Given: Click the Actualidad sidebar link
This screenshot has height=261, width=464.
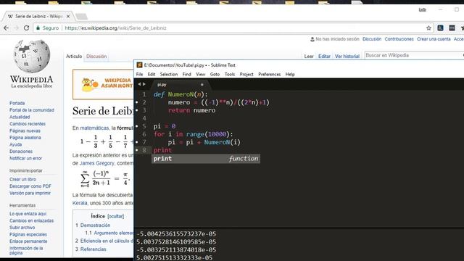Looking at the screenshot, I should 20,117.
